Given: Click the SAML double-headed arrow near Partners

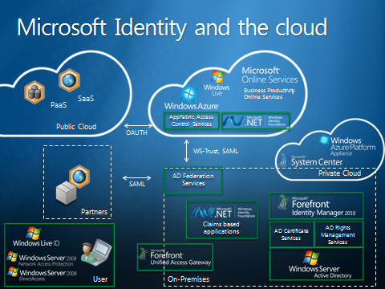Looking at the screenshot, I should coord(137,177).
